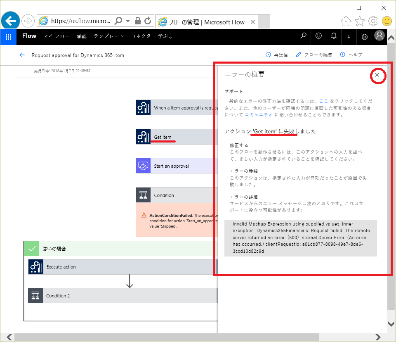
Task: Close the エラーの概要 panel
Action: click(x=377, y=75)
